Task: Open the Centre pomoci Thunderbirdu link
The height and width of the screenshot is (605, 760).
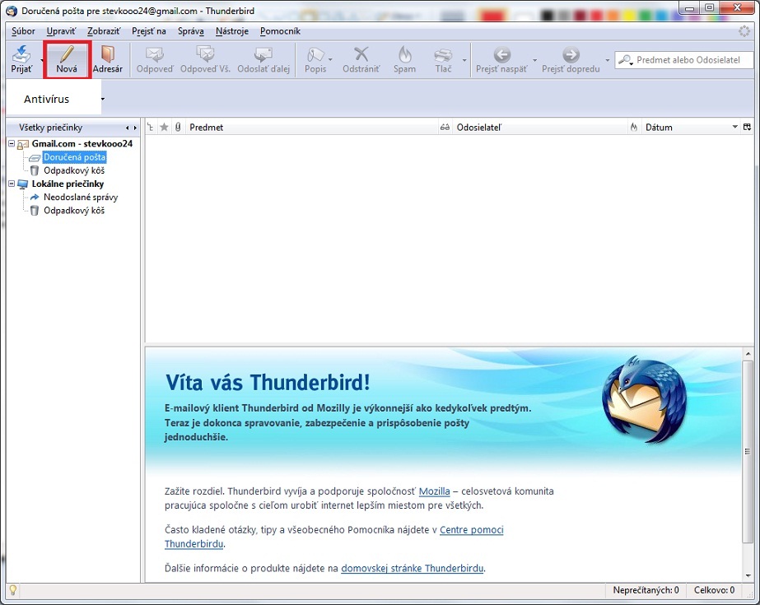Action: pyautogui.click(x=472, y=530)
